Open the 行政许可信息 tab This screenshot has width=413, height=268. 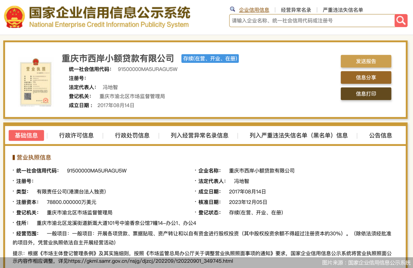tap(76, 135)
